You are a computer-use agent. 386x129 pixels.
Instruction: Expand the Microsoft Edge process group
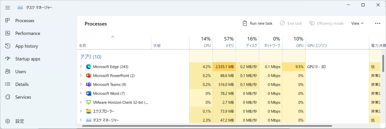[81, 67]
